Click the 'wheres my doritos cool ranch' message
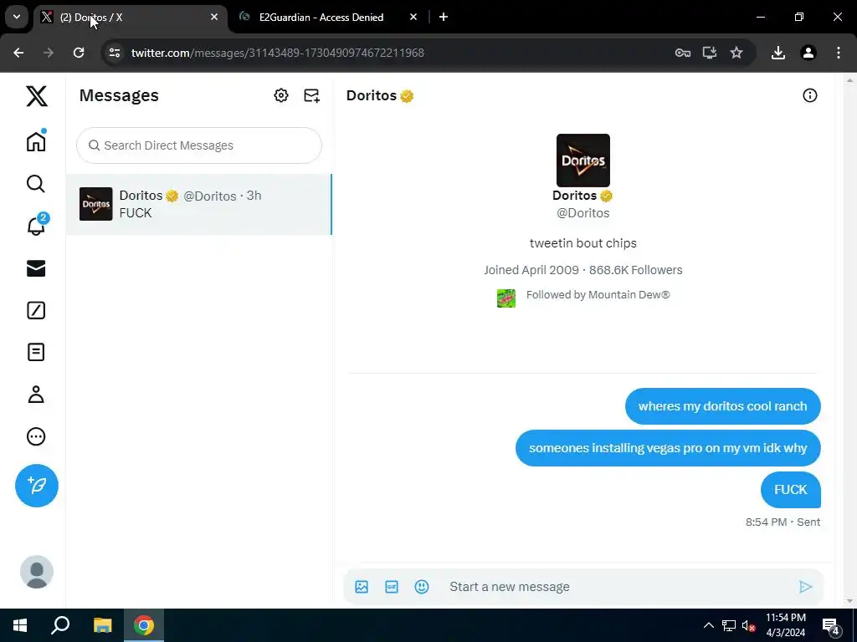The image size is (857, 642). (722, 406)
